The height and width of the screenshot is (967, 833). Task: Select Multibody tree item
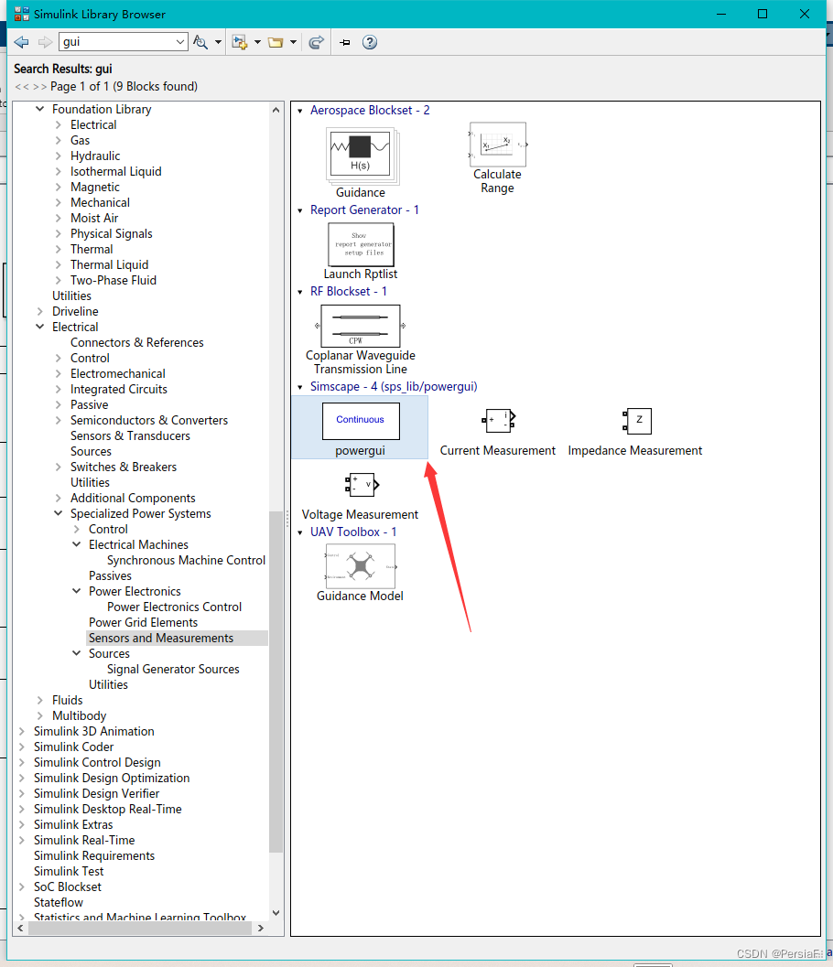80,716
